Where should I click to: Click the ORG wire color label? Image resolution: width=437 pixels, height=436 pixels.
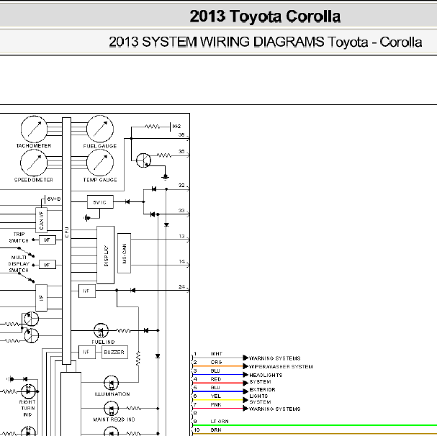[217, 362]
